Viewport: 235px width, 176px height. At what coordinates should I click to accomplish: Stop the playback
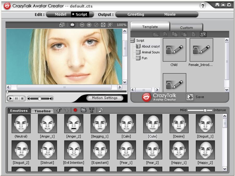tap(22, 98)
